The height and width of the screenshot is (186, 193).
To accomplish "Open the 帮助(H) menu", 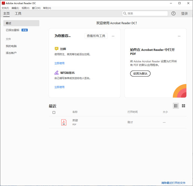I will pos(47,8).
